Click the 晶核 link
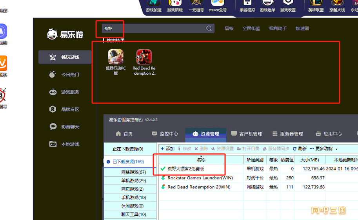358x220 pixels. click(x=229, y=29)
